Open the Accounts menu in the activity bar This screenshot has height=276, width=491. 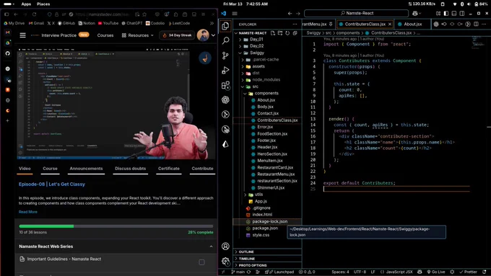tap(225, 246)
